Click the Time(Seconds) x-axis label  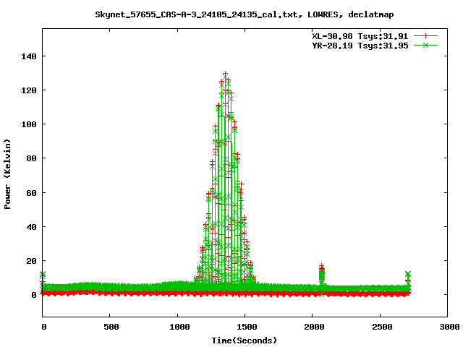(245, 340)
